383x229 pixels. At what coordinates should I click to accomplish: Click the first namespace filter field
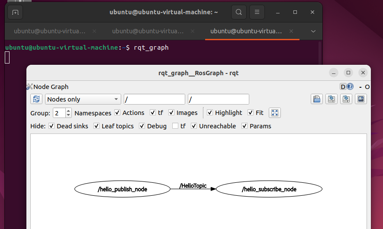coord(154,99)
